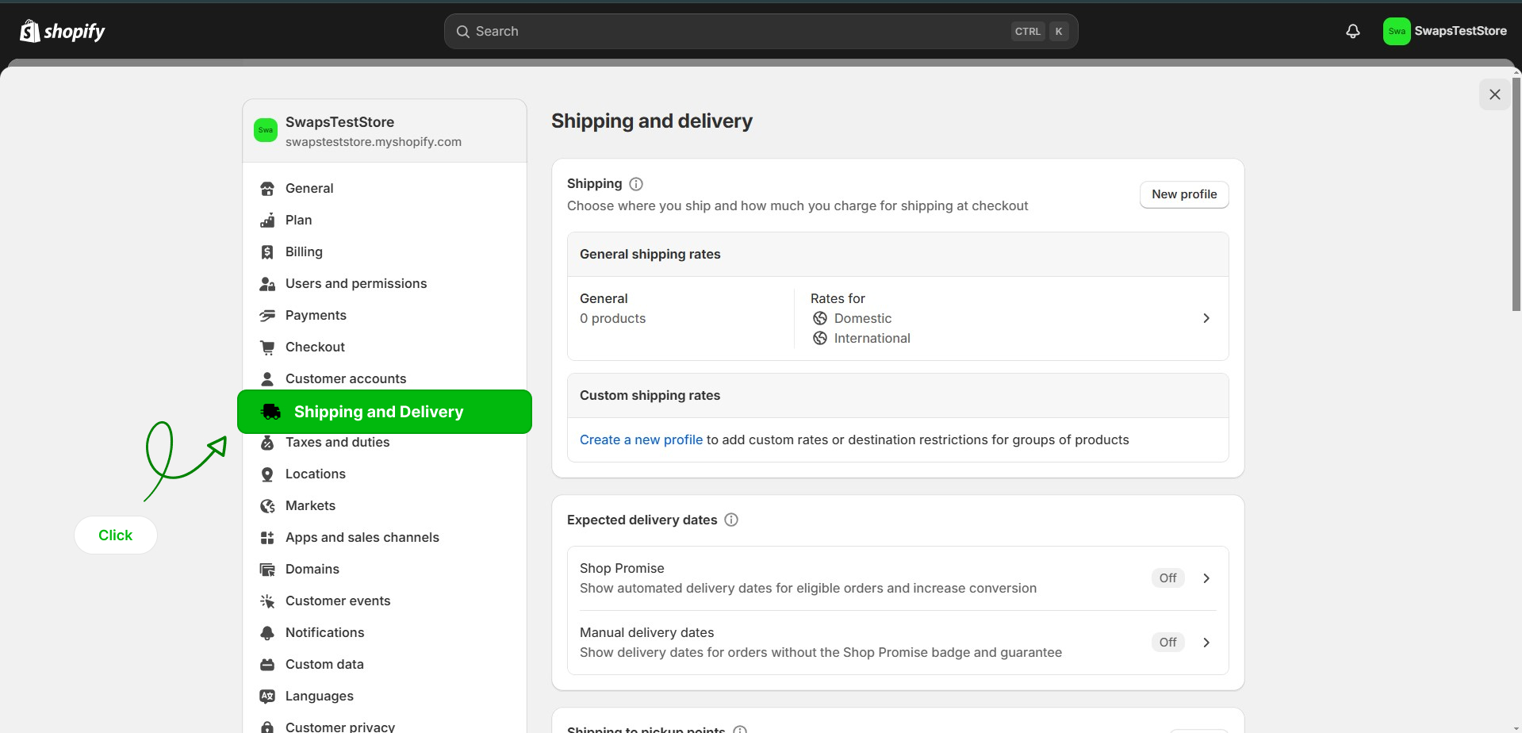
Task: Click the Shopify logo
Action: pos(63,31)
